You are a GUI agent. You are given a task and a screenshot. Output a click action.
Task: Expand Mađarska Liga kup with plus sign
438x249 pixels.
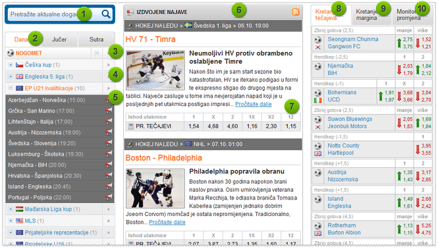point(11,209)
